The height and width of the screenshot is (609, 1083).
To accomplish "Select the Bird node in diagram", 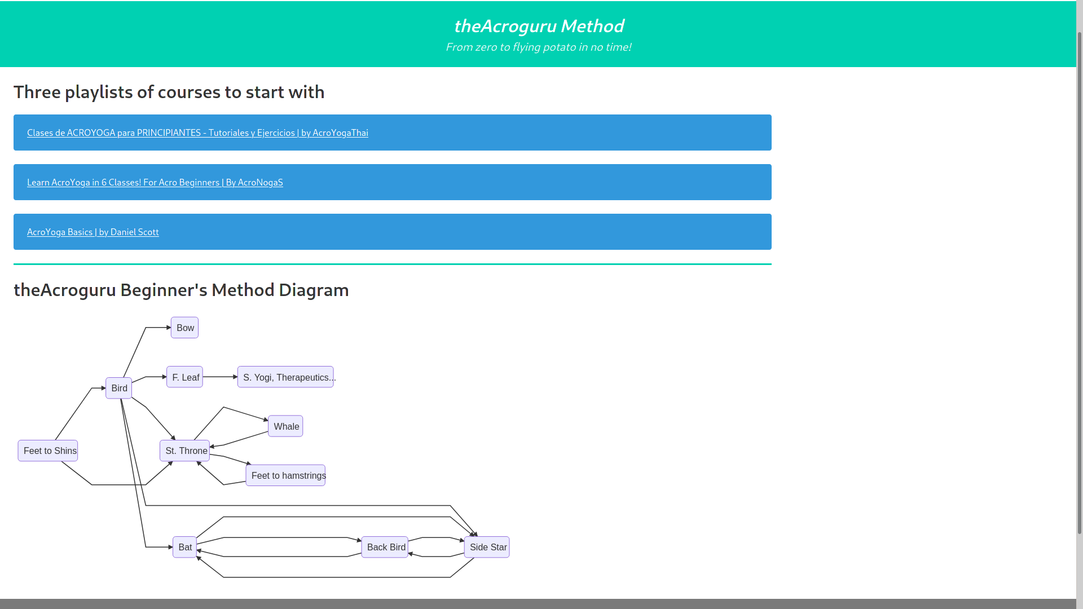I will pos(119,389).
